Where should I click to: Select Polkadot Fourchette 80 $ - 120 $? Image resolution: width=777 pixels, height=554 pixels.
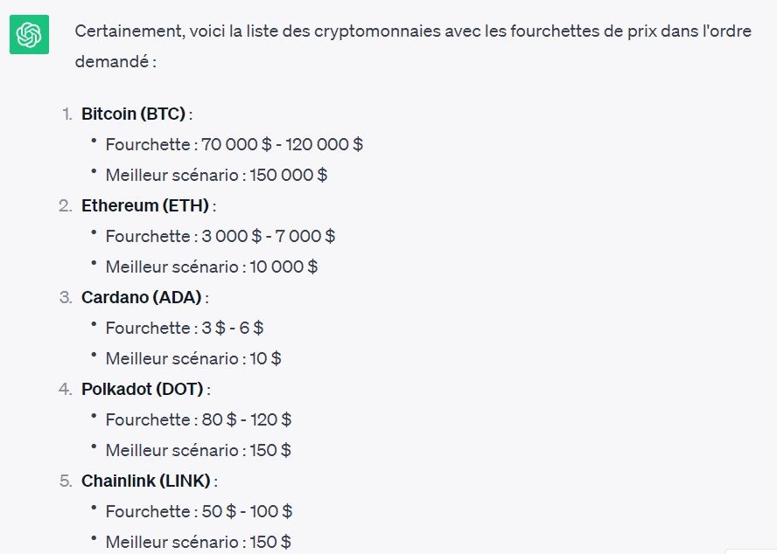pos(199,419)
